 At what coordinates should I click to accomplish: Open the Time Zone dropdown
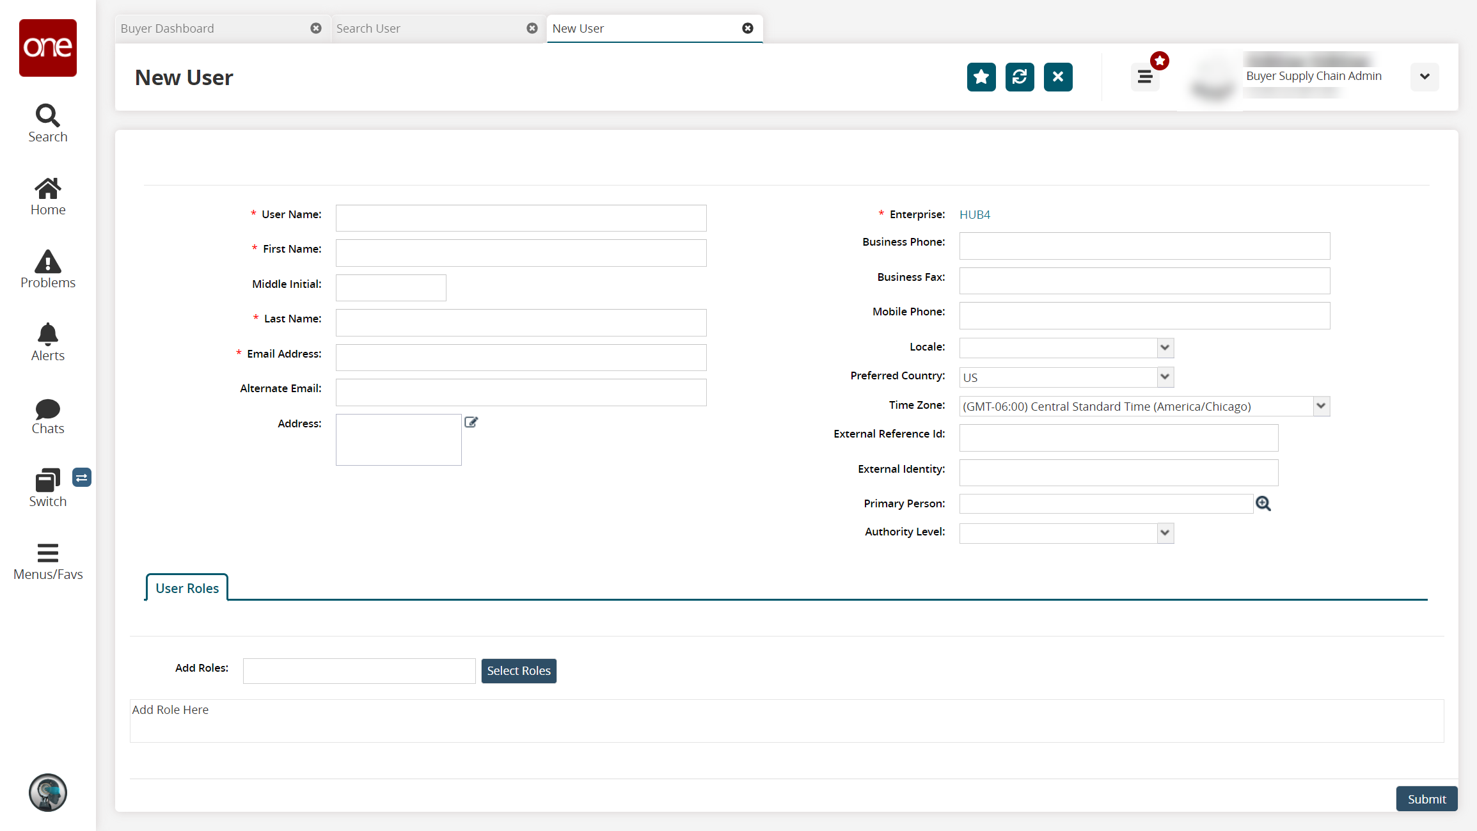[1321, 406]
